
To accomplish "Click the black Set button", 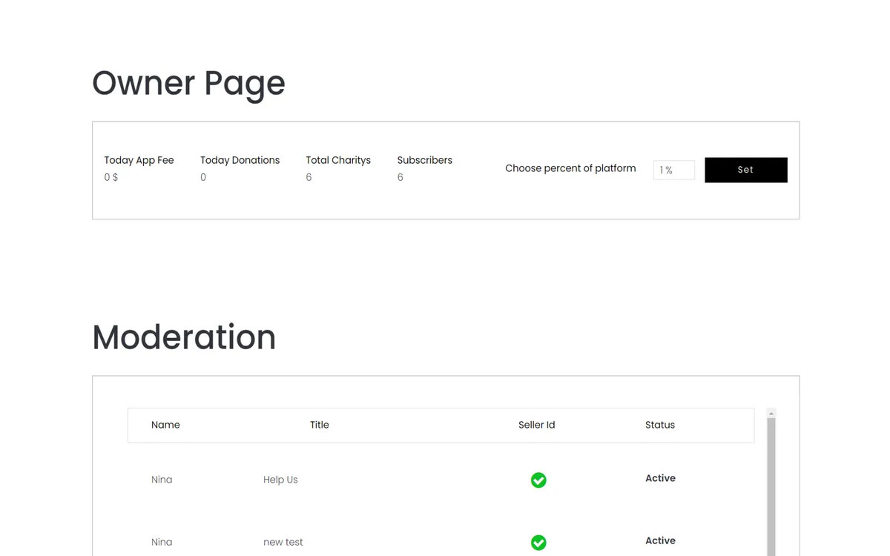I will 745,170.
